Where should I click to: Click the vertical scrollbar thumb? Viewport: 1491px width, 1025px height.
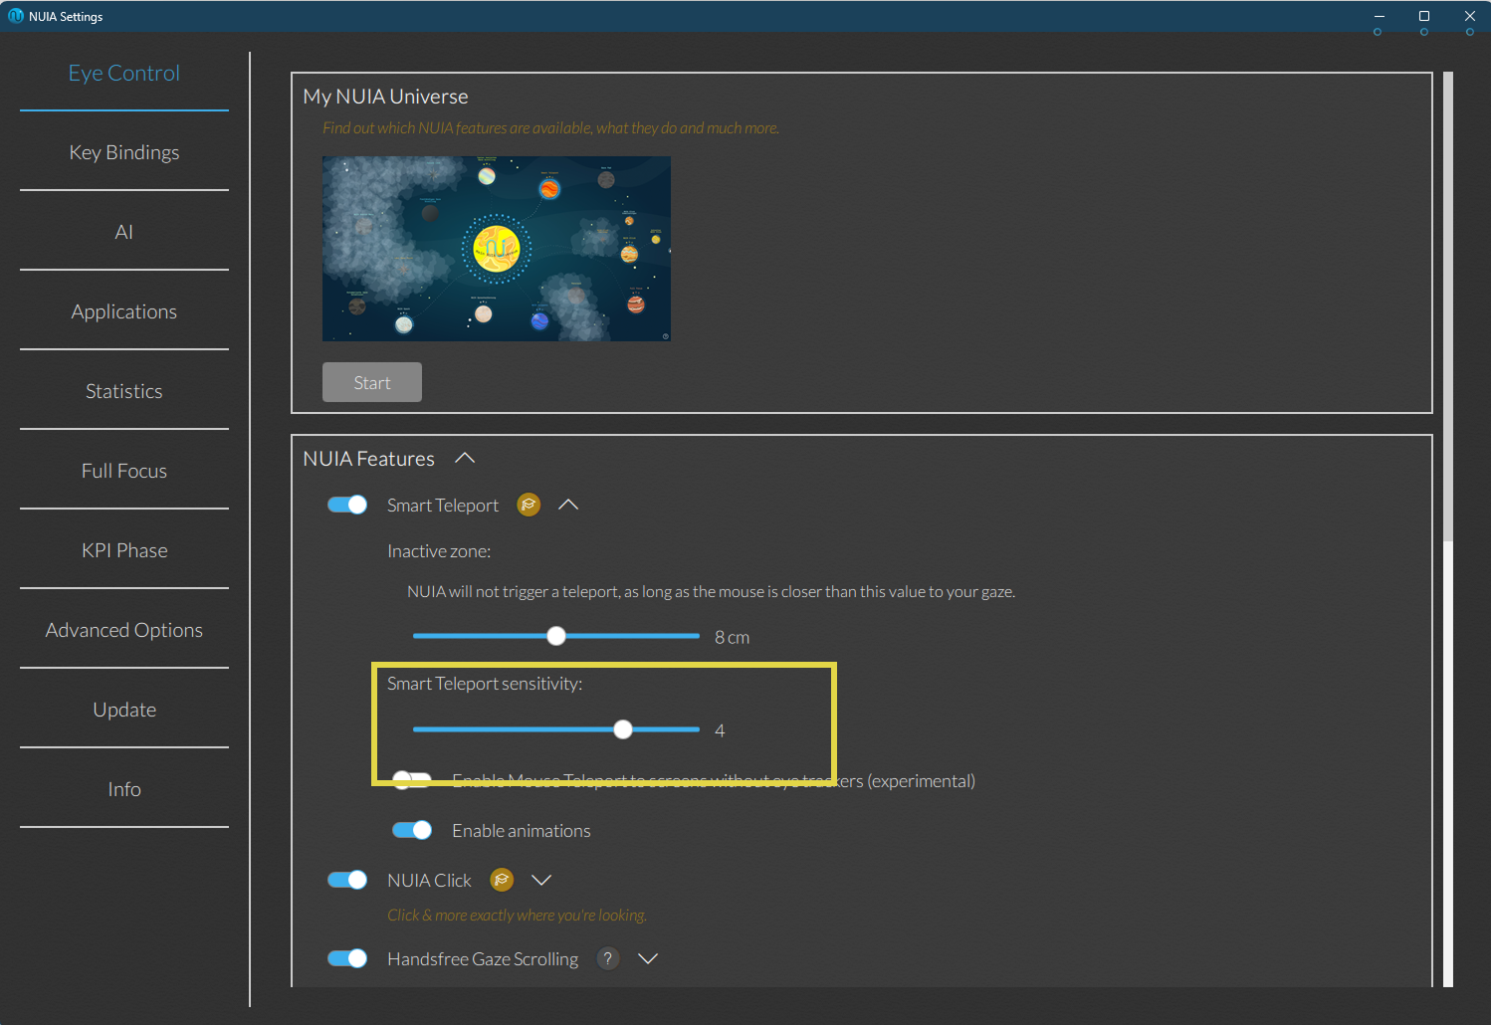pyautogui.click(x=1448, y=307)
